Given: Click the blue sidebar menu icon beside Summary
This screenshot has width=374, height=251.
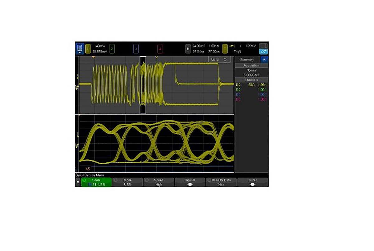Looking at the screenshot, I should point(265,59).
